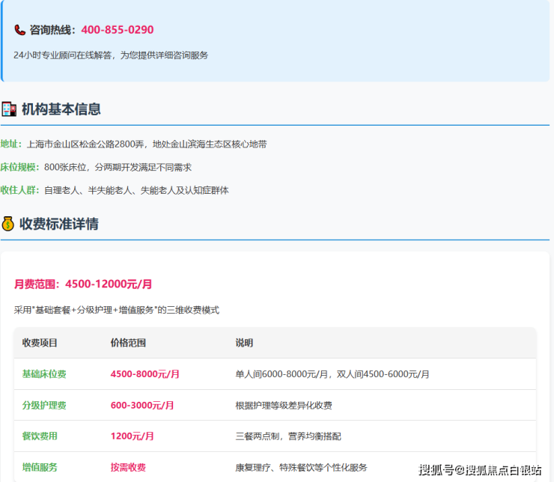
Task: Select the 餐饮费用 table row label
Action: pos(40,436)
